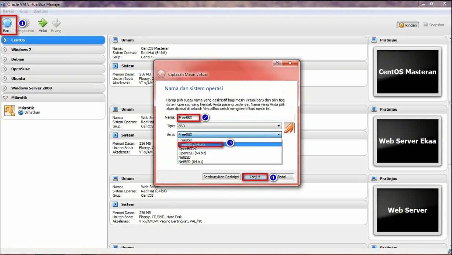The image size is (452, 255).
Task: Click the VirtualBox title bar app icon
Action: [x=3, y=4]
